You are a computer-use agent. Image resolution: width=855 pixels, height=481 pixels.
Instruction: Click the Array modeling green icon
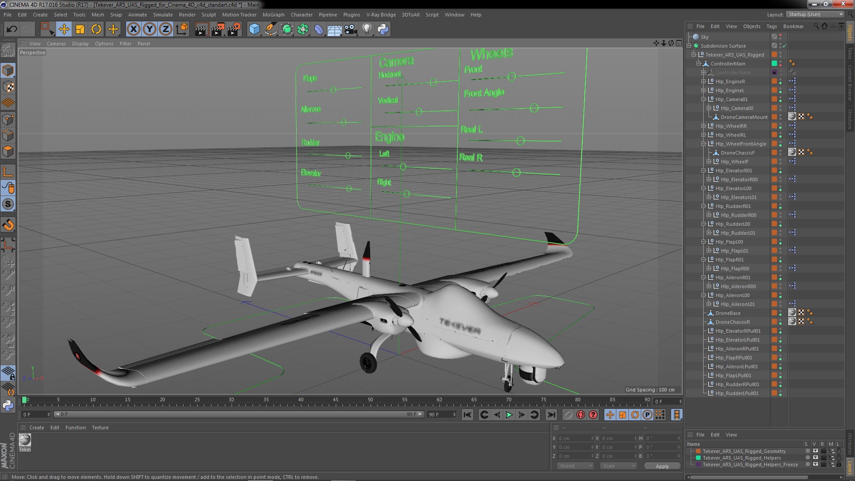[303, 29]
